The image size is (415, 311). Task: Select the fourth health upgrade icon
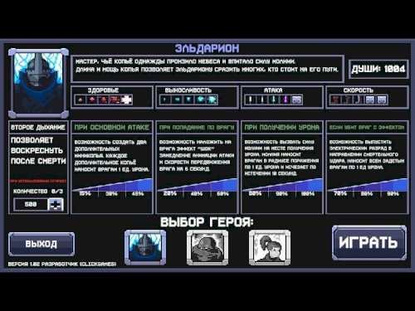(115, 100)
